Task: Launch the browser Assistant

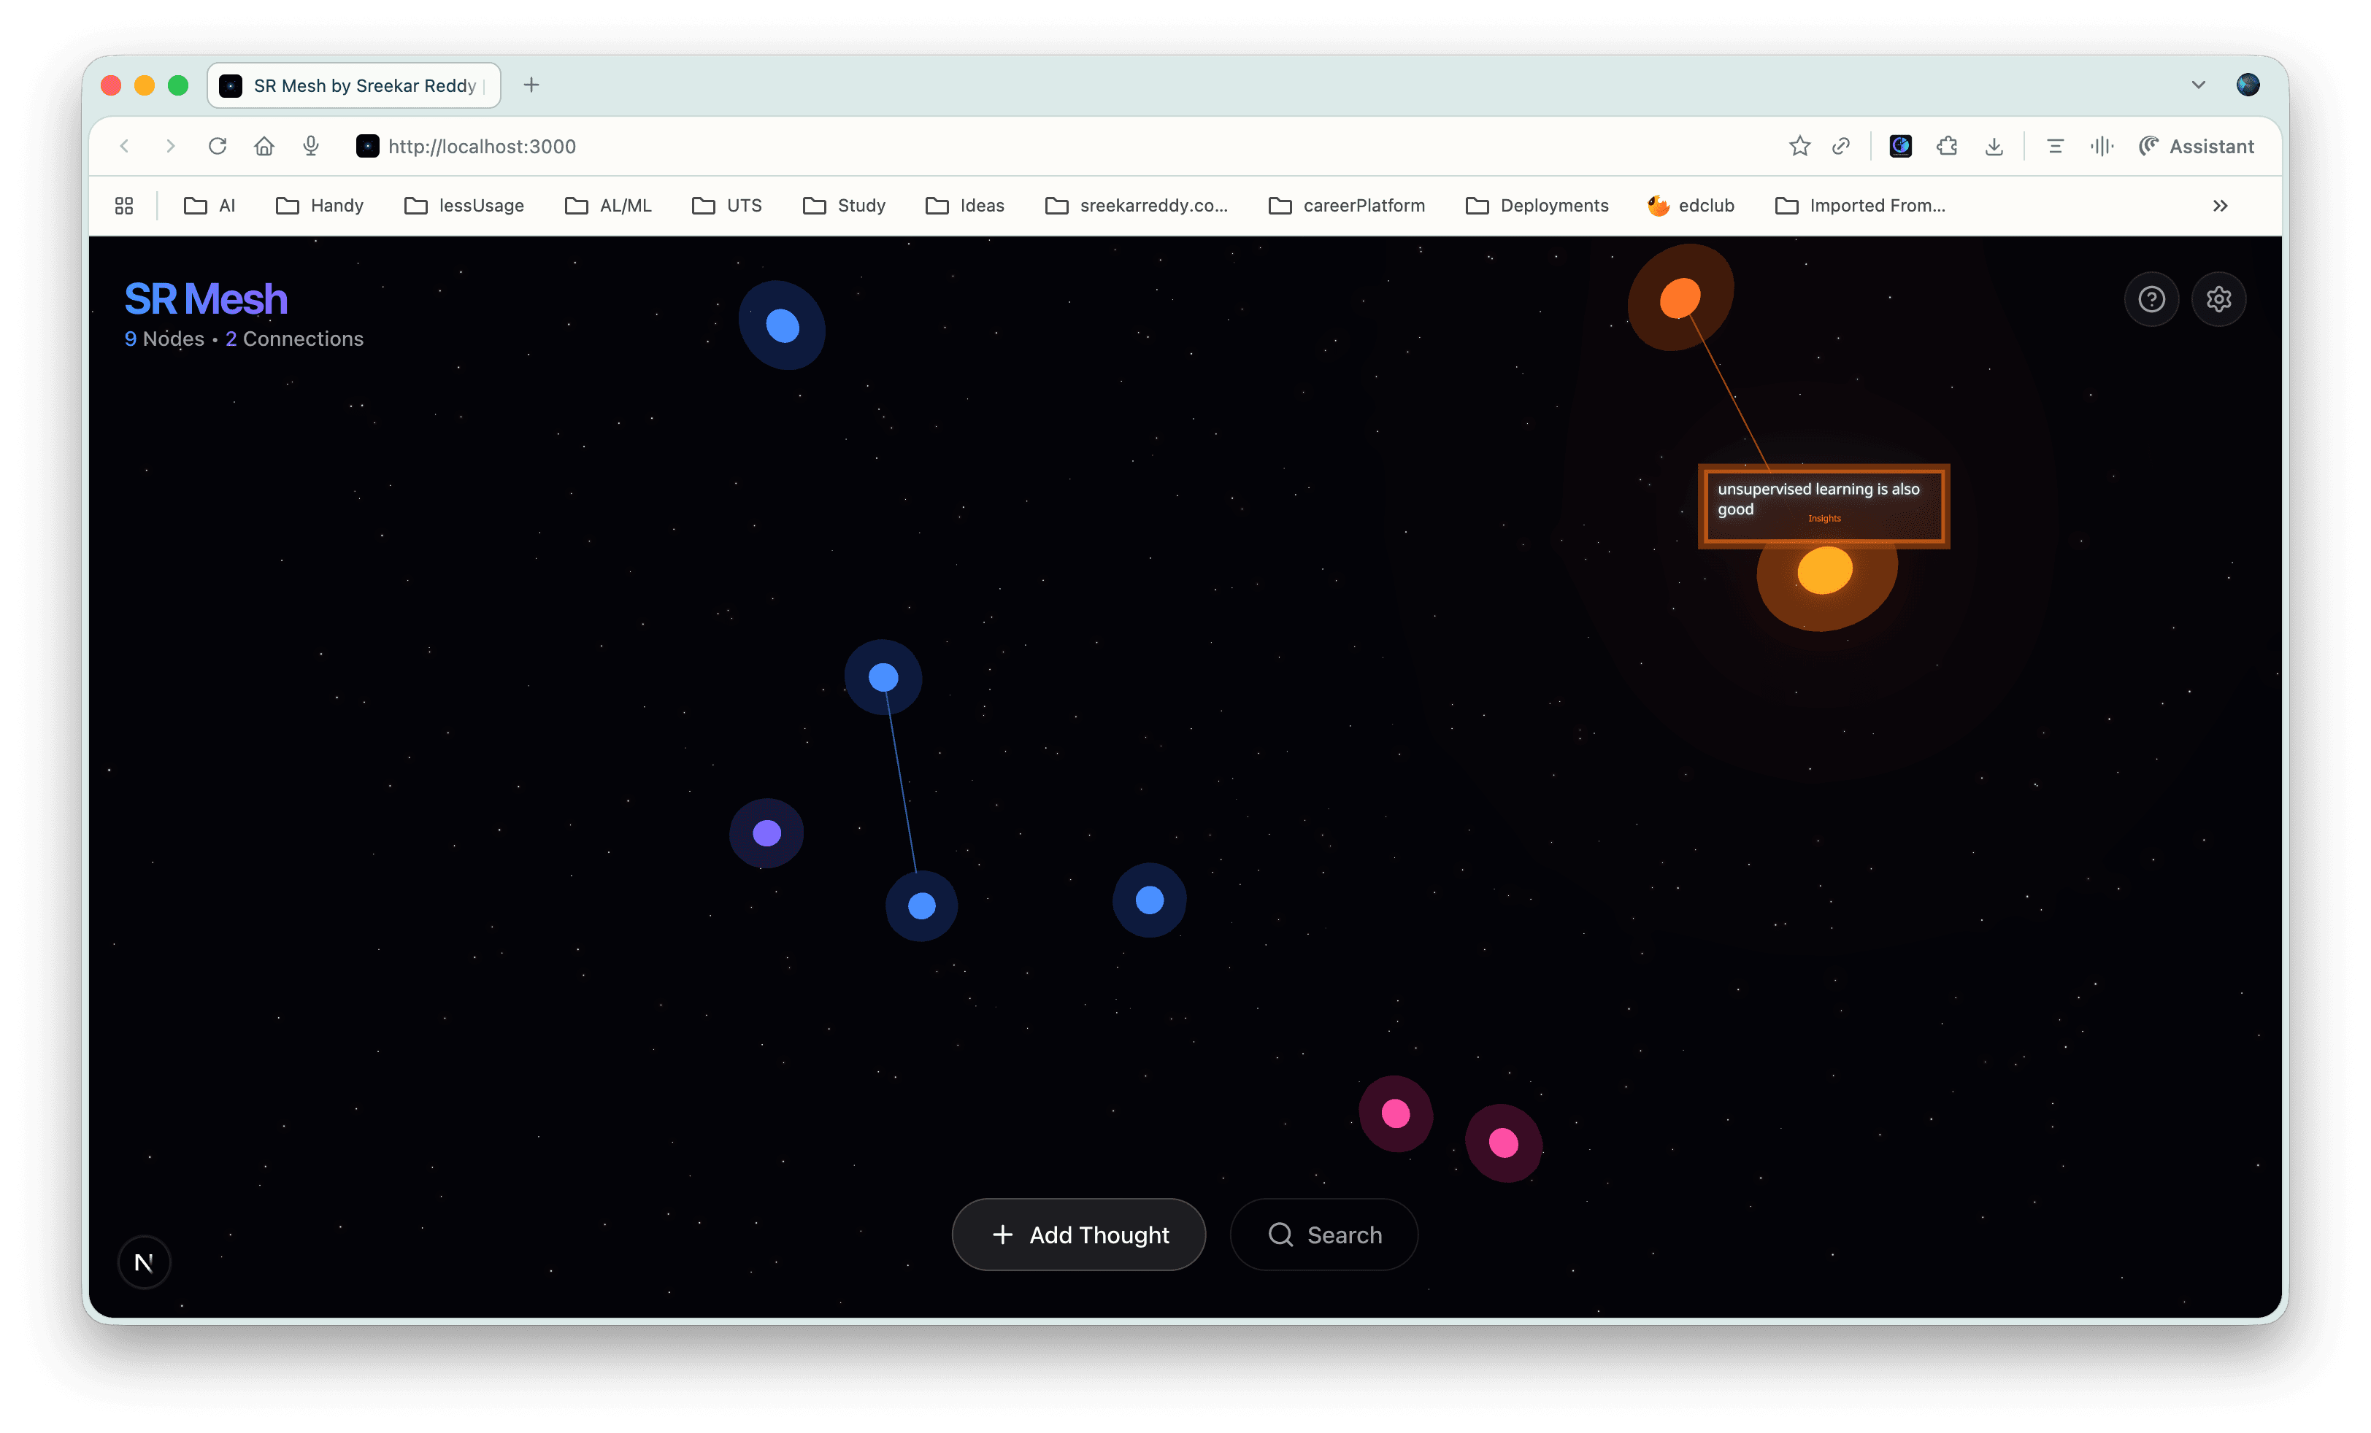Action: tap(2197, 146)
